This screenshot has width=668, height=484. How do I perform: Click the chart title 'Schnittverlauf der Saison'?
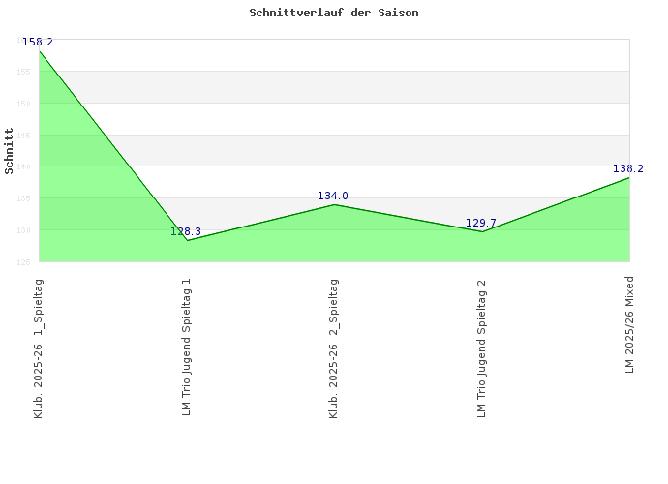coord(333,14)
